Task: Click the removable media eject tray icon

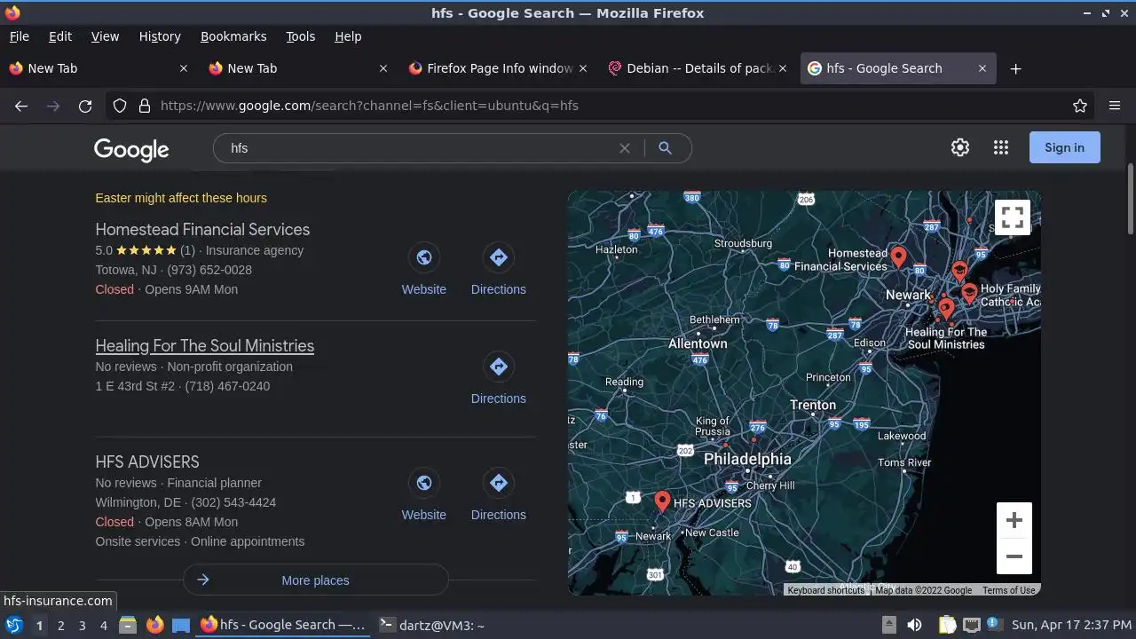Action: [x=889, y=625]
